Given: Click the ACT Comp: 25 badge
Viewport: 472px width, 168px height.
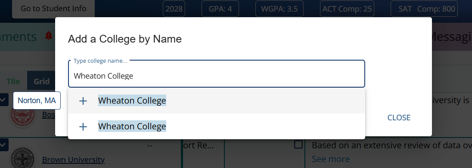Looking at the screenshot, I should (x=347, y=9).
